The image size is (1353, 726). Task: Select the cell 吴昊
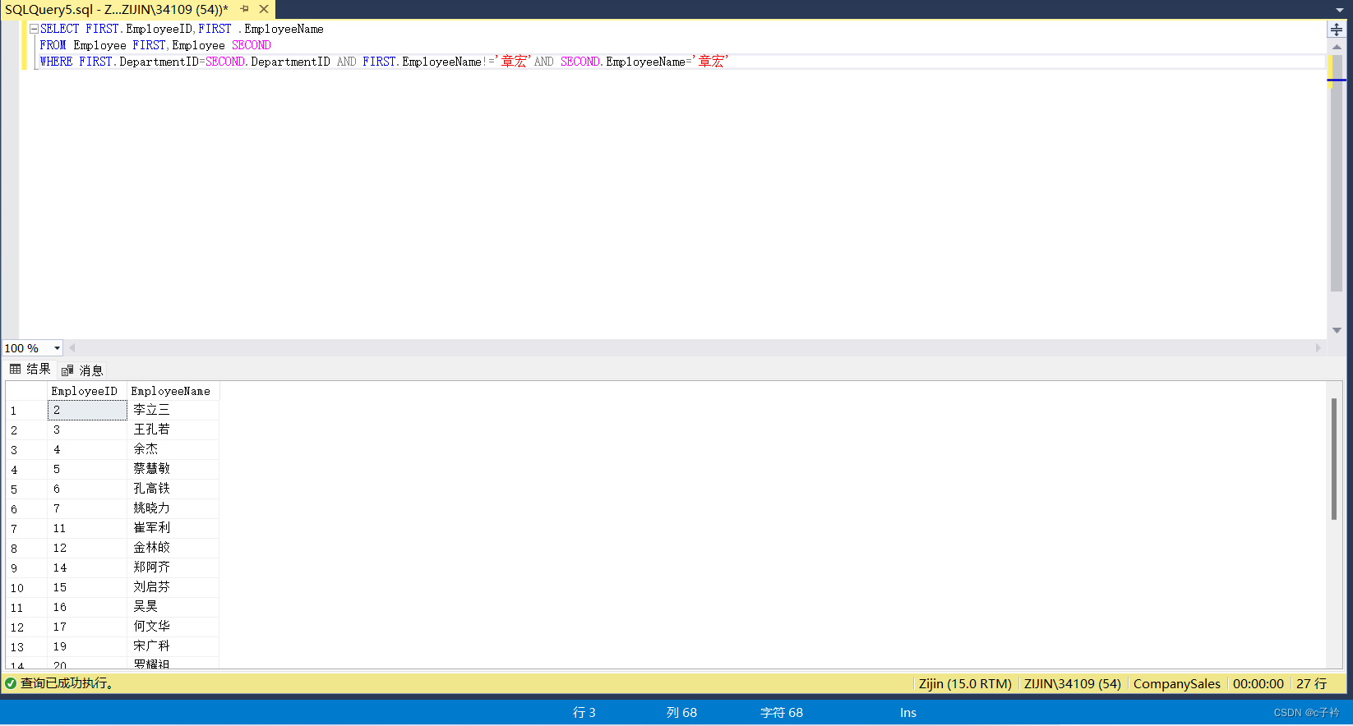(x=173, y=607)
